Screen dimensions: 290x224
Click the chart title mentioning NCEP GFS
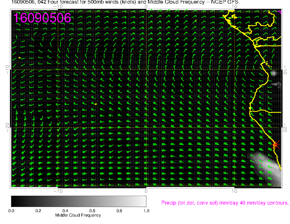[125, 2]
